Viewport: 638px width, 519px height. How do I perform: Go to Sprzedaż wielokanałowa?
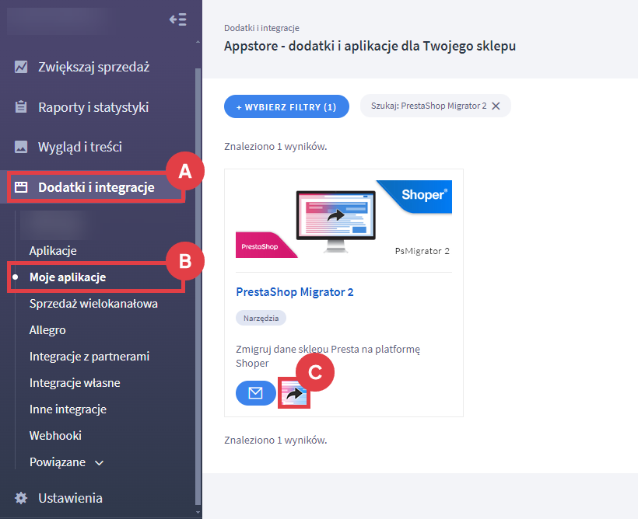(93, 304)
